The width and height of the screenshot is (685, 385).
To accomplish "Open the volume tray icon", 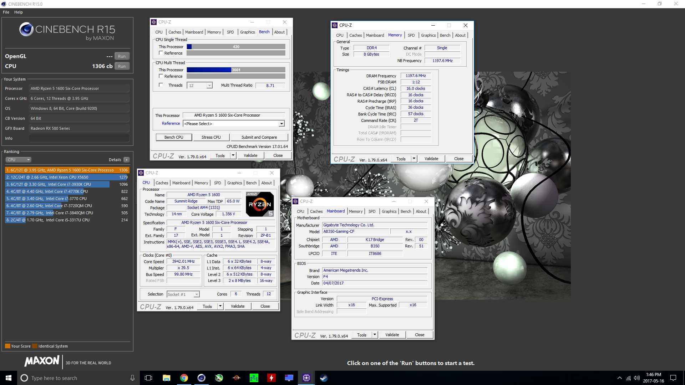I will pos(637,378).
